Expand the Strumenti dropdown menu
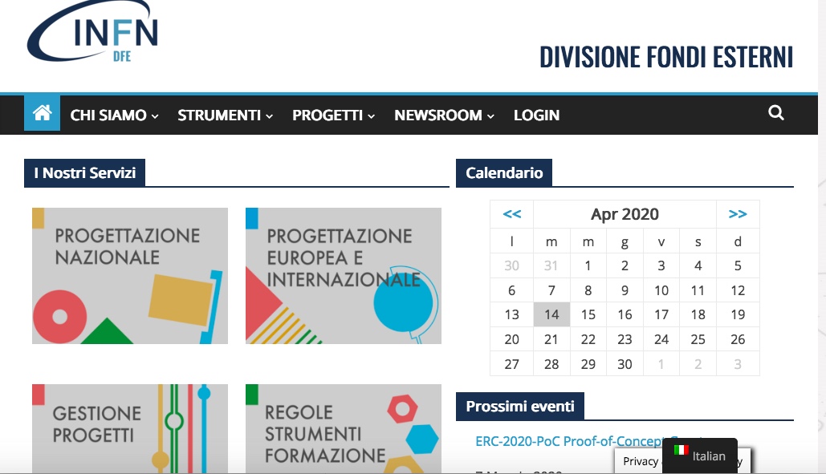 (x=225, y=115)
